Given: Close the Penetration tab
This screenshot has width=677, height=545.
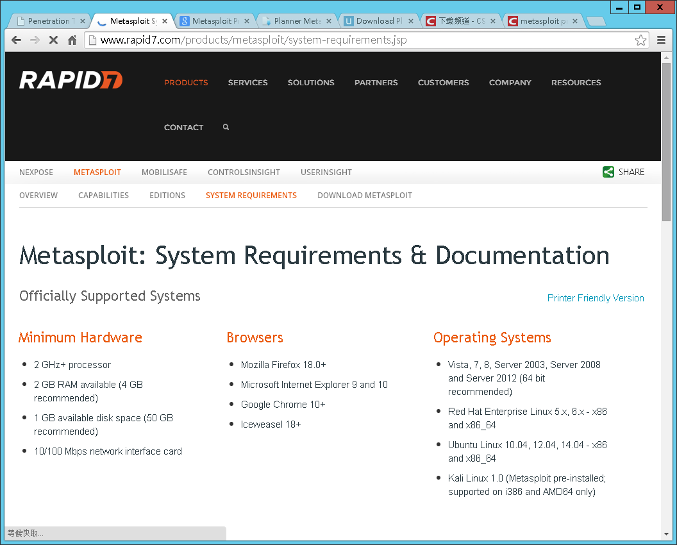Looking at the screenshot, I should click(83, 21).
